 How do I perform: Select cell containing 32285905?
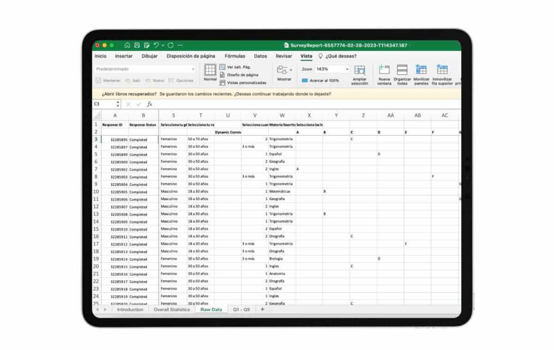coord(114,191)
